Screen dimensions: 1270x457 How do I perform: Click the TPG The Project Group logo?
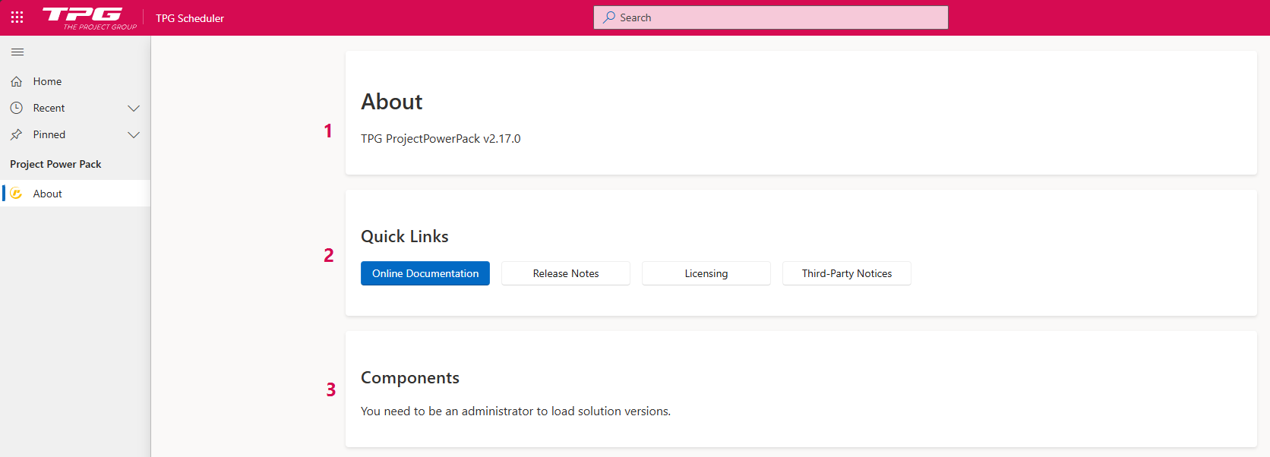point(90,18)
